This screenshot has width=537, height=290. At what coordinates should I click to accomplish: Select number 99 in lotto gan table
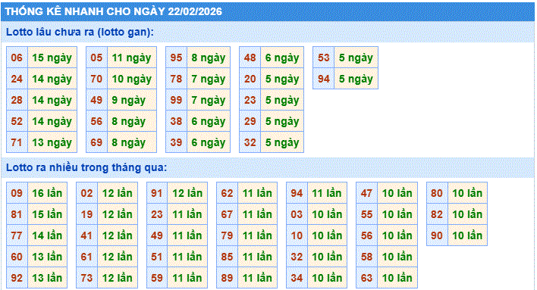click(177, 100)
